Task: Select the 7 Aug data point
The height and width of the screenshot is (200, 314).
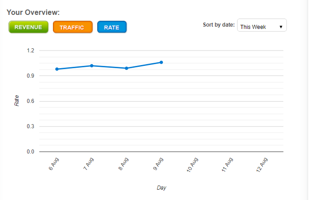Action: tap(92, 65)
